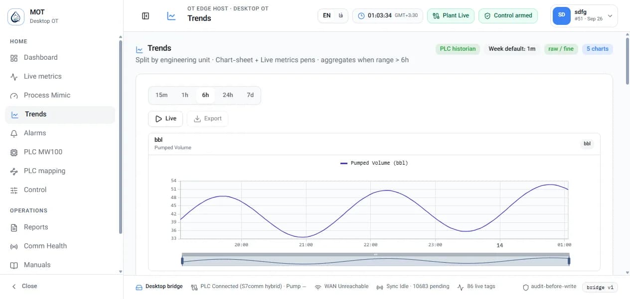Open PLC mapping page
Viewport: 630px width, 299px height.
coord(60,171)
